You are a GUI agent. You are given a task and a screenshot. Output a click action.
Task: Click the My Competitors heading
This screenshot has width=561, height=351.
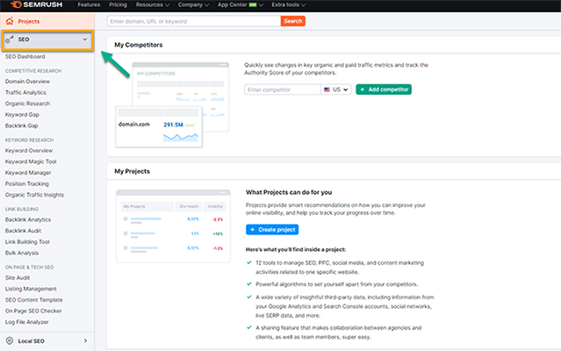point(139,45)
